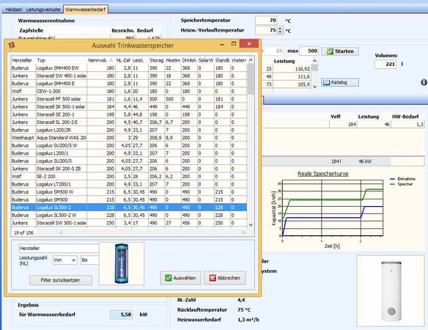
Task: Click the green checkmark on Auswählen button
Action: [169, 278]
